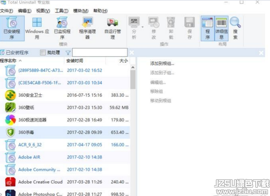The width and height of the screenshot is (270, 196).
Task: Select install time 2017-04-17 09:05
Action: coord(85,145)
